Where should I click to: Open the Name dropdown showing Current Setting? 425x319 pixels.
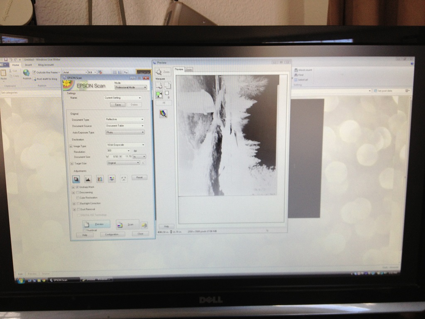123,98
